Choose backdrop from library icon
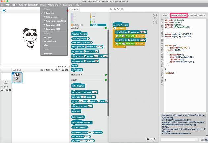The image size is (208, 143). point(2,90)
